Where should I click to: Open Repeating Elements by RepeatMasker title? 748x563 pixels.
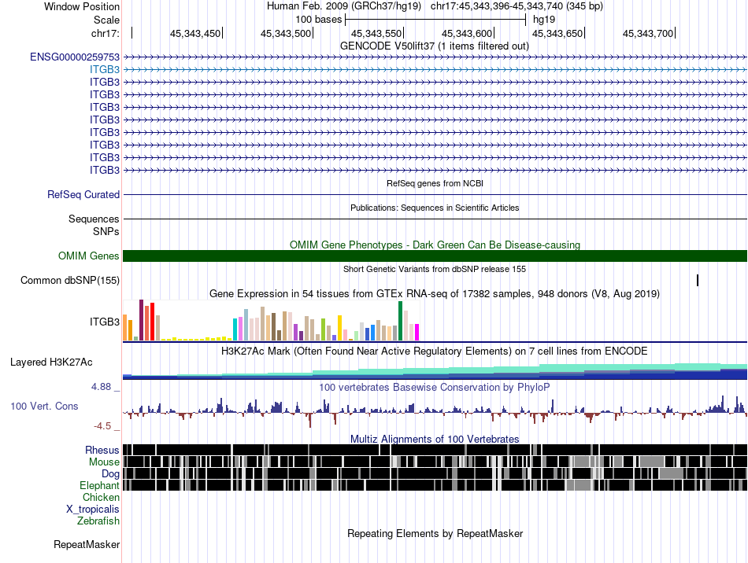click(435, 533)
